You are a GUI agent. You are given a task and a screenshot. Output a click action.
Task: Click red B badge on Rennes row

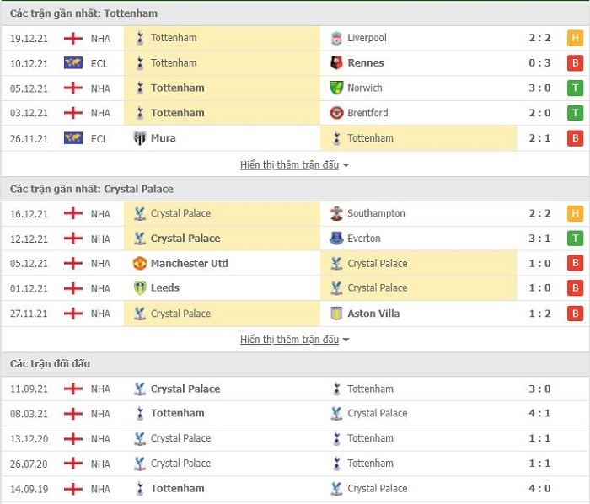[x=575, y=63]
